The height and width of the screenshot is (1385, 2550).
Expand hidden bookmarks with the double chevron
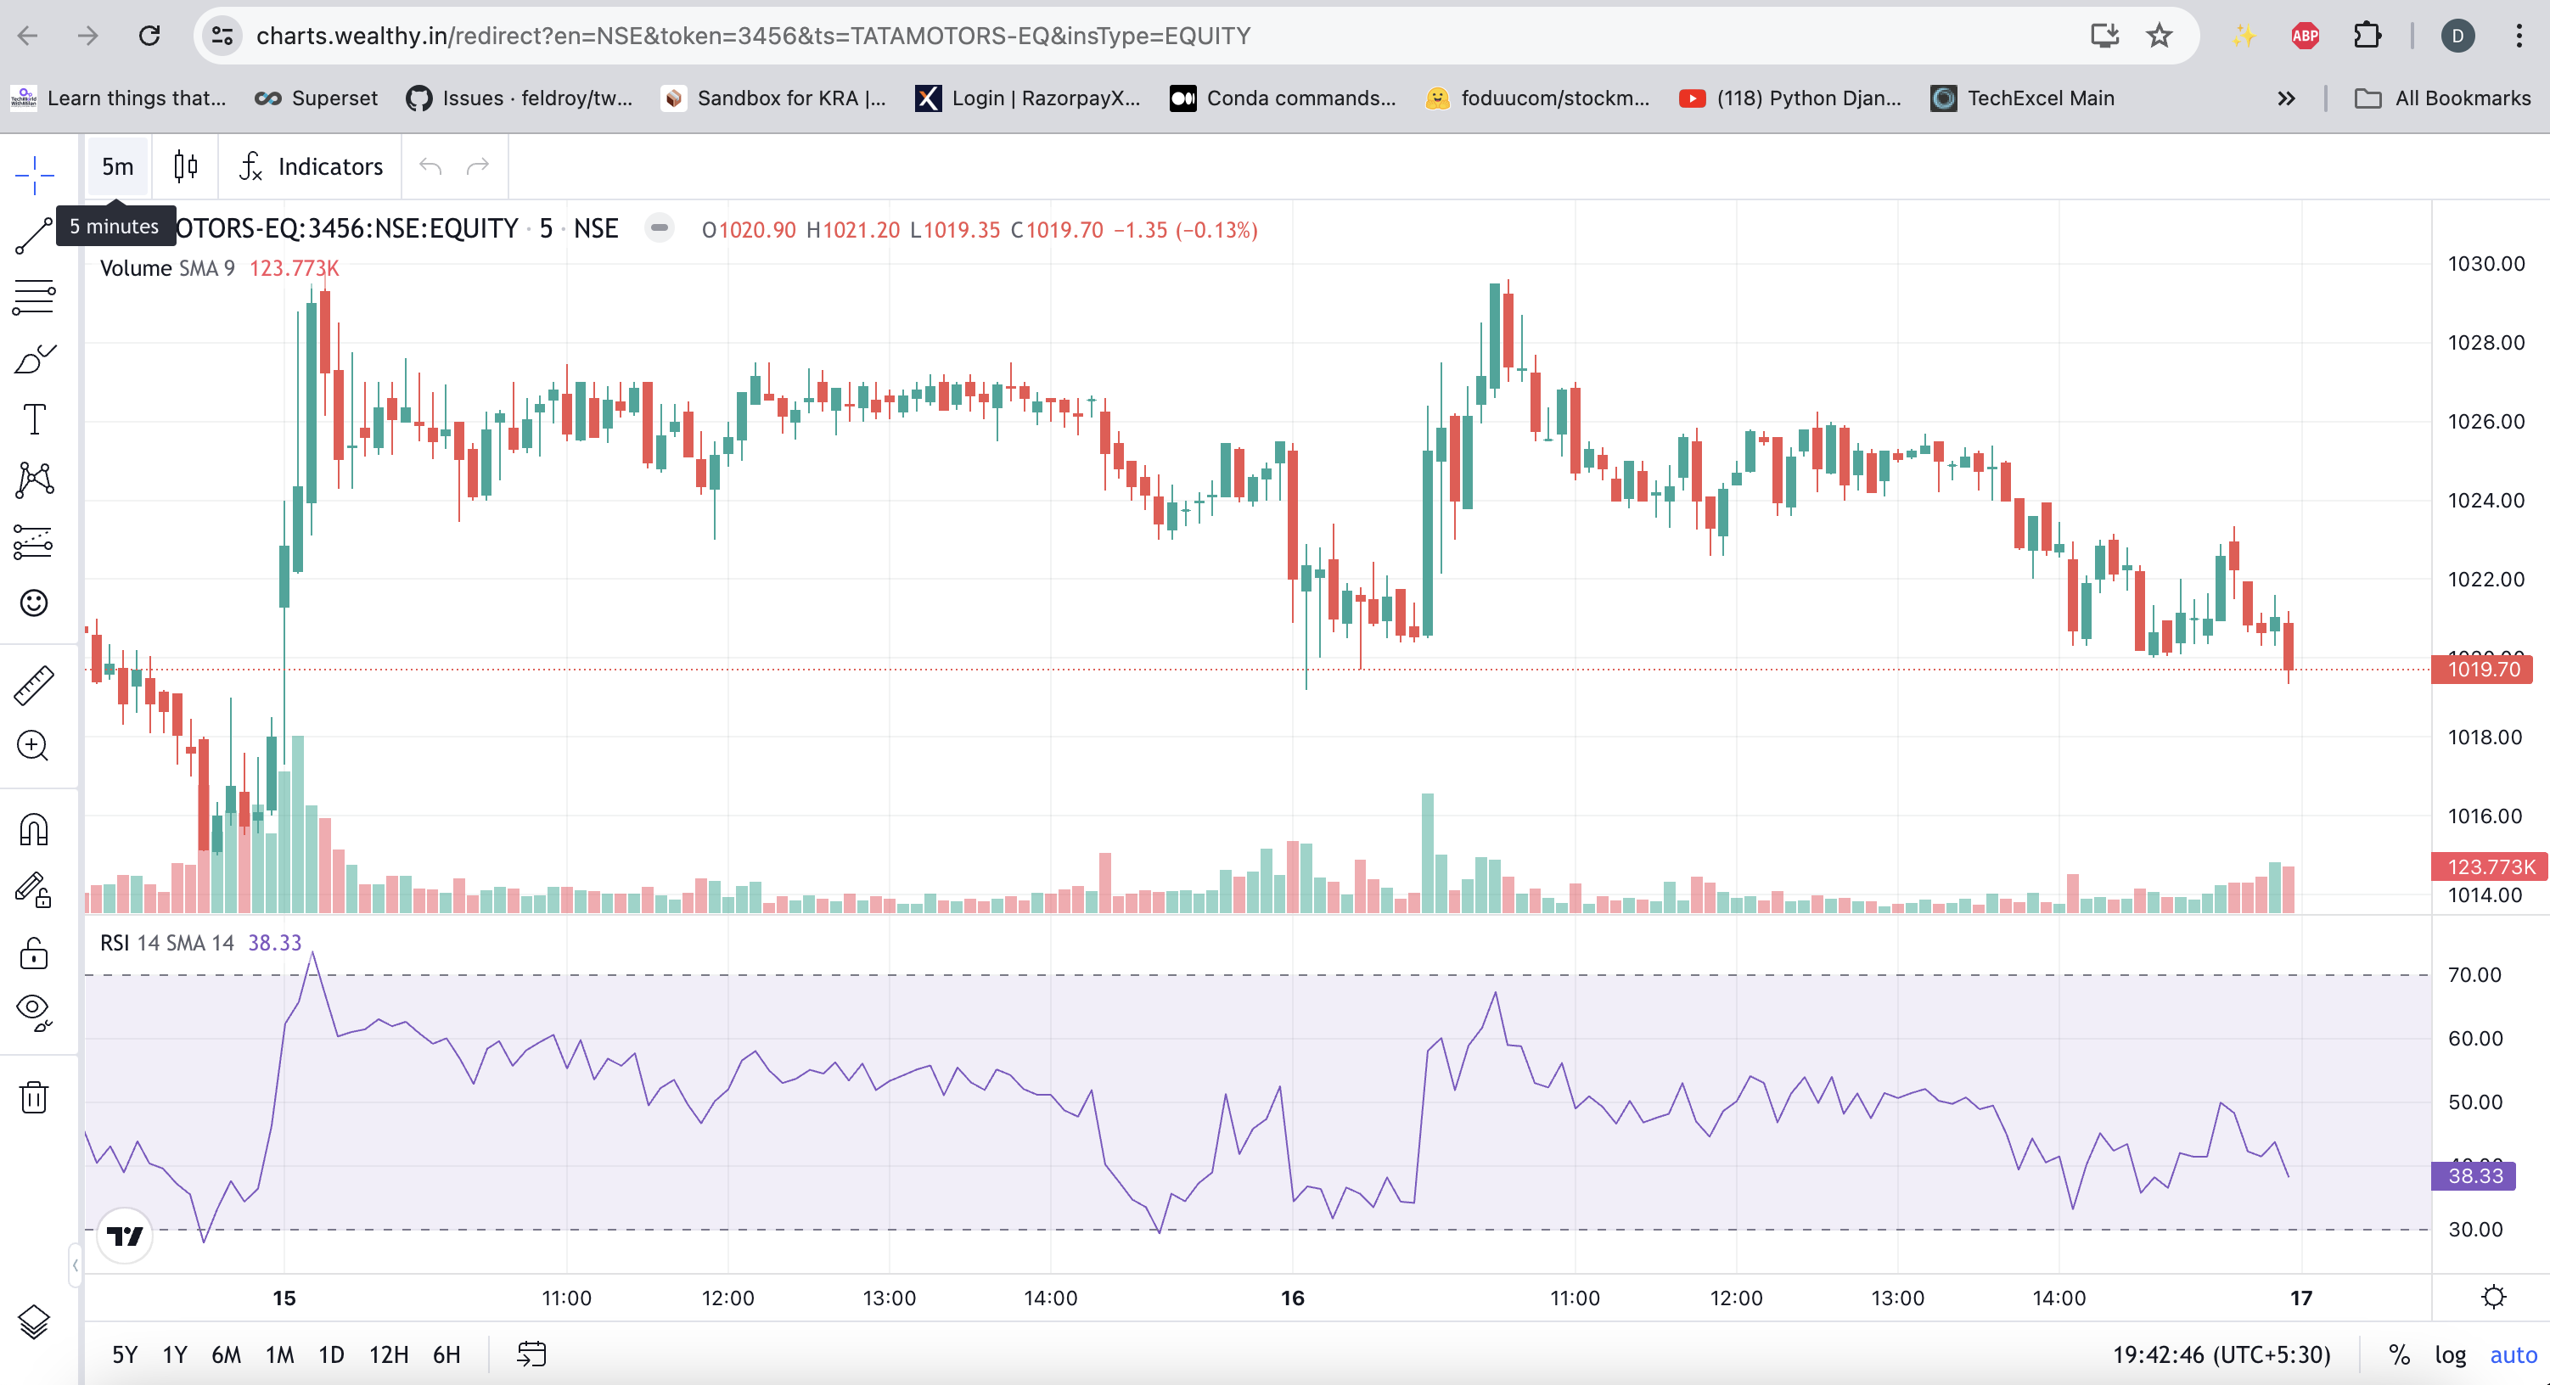tap(2287, 98)
